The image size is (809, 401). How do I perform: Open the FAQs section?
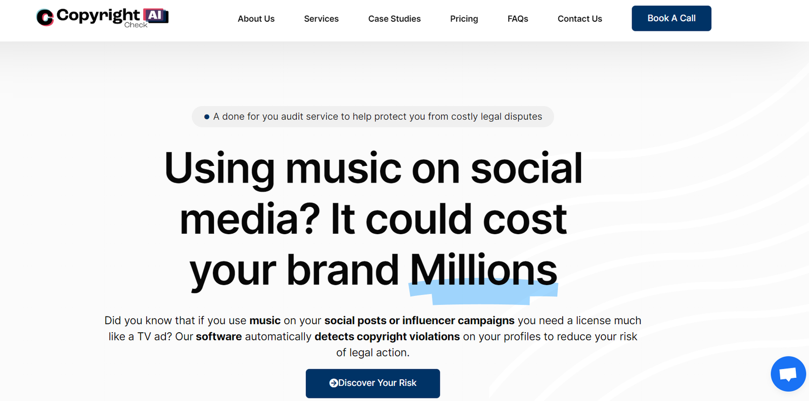click(x=518, y=19)
